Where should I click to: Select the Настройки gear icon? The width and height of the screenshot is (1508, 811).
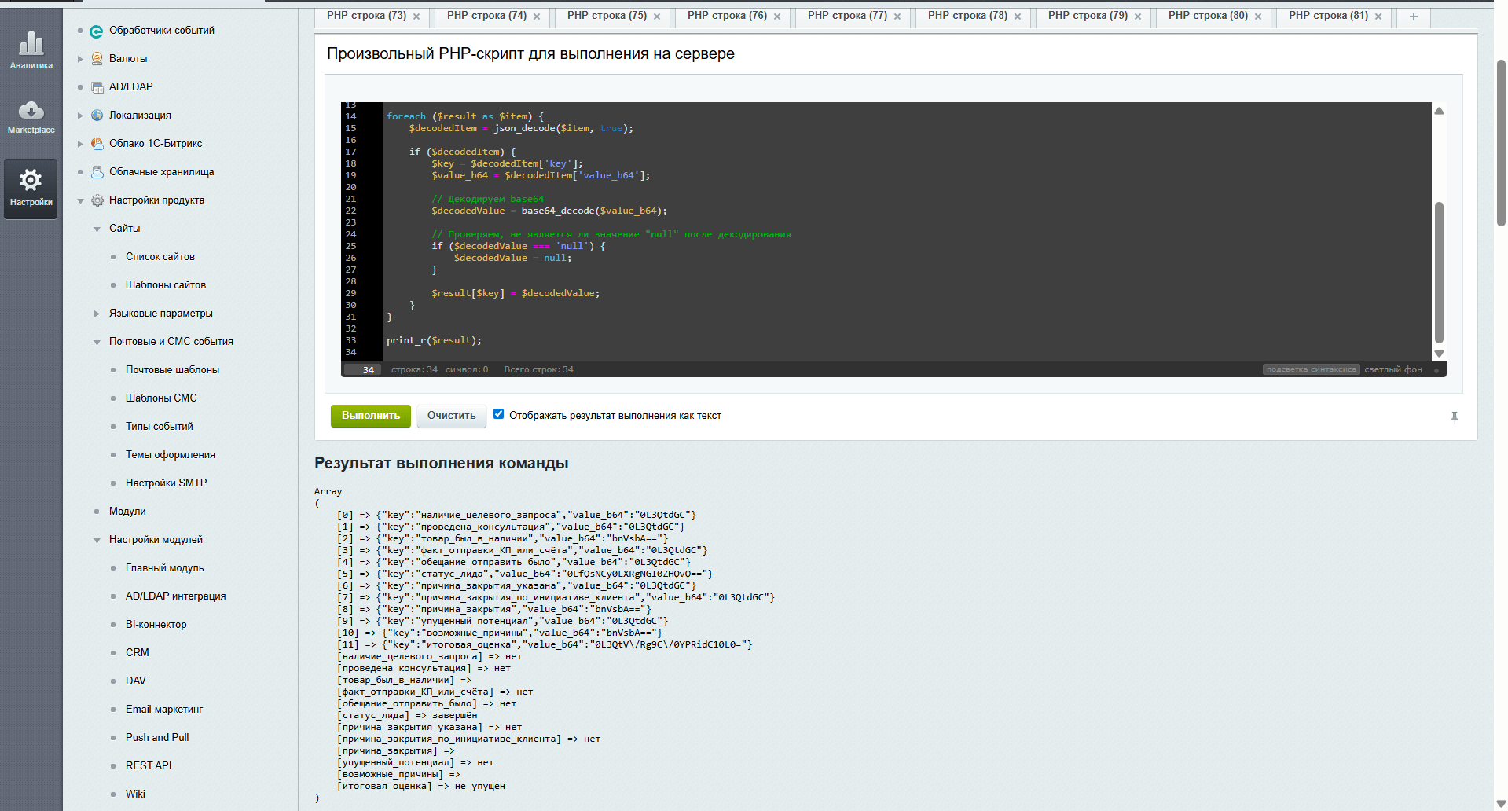click(31, 180)
